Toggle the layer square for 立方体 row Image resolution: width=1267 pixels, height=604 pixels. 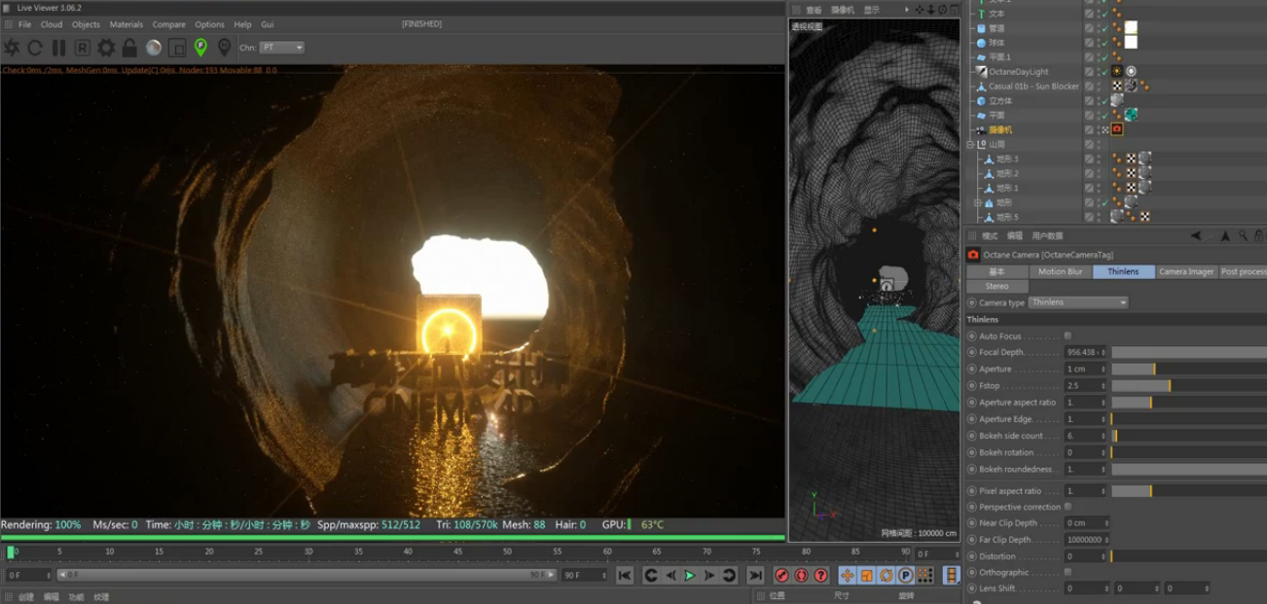(1089, 100)
